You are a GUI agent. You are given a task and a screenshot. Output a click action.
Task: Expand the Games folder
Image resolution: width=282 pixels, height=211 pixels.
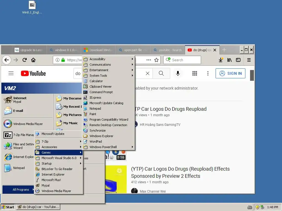[59, 152]
